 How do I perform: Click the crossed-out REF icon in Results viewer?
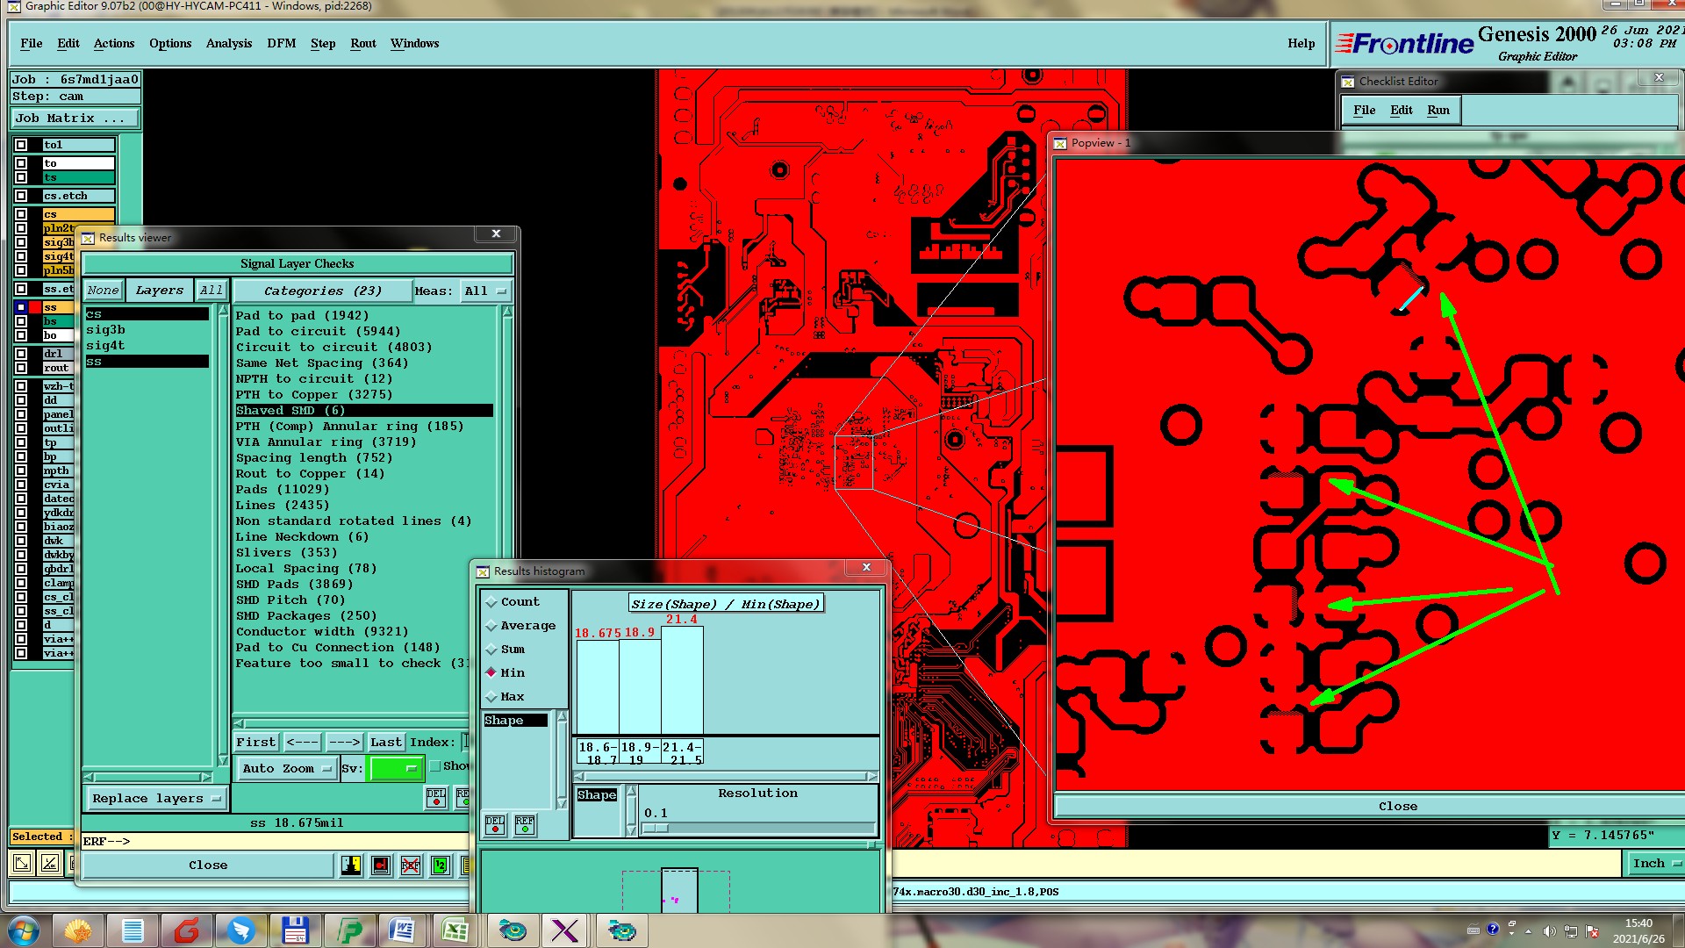point(411,865)
